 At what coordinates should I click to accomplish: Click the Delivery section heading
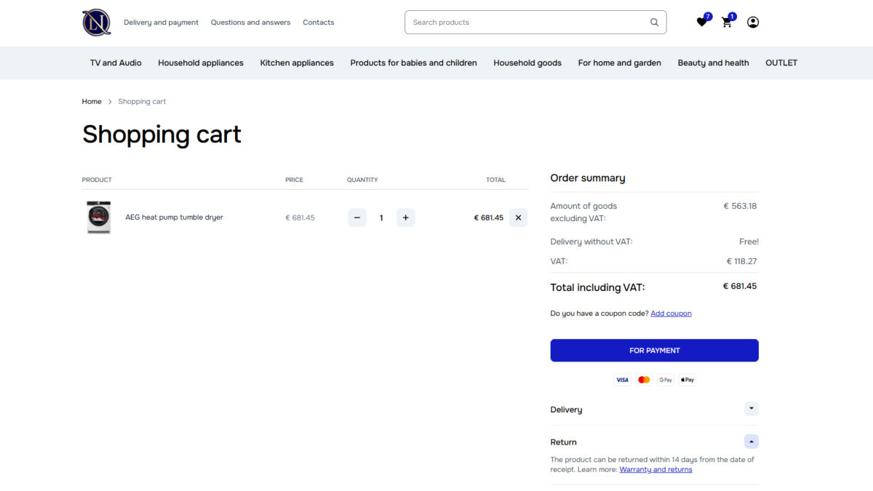click(566, 410)
